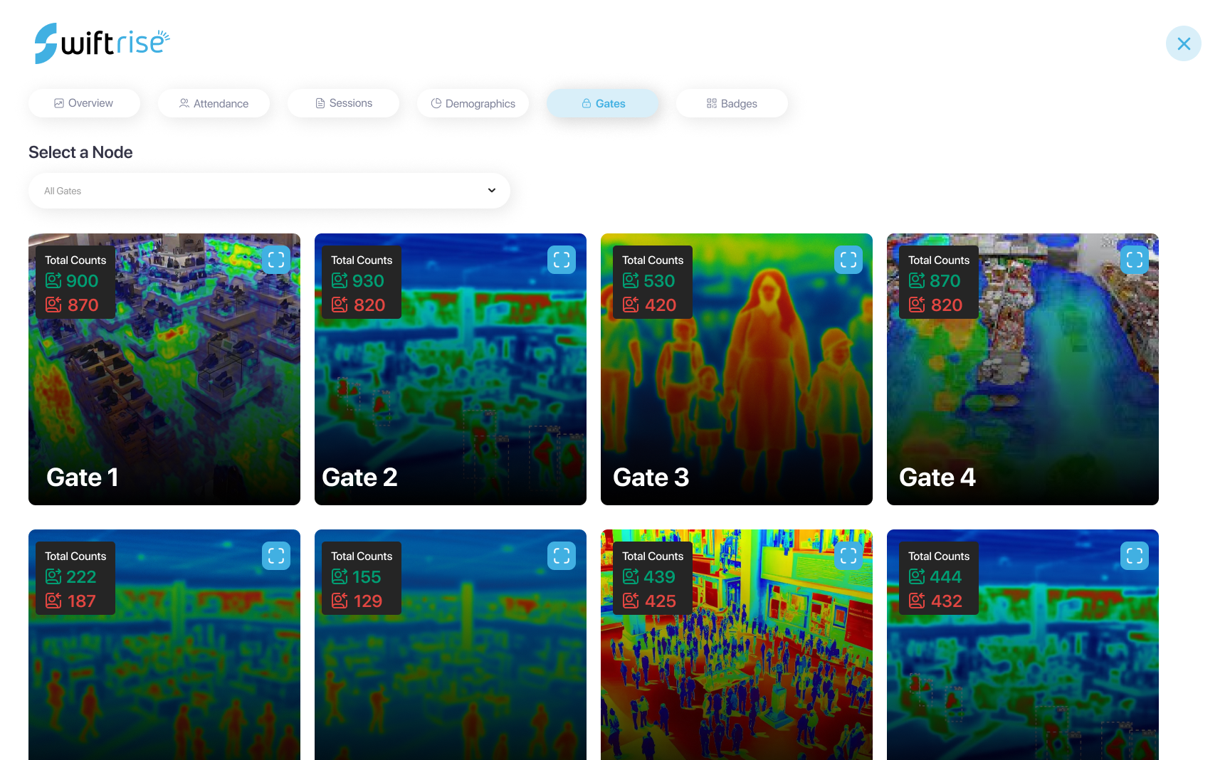Screen dimensions: 1230x760
Task: Open the All Gates node dropdown
Action: pyautogui.click(x=269, y=191)
